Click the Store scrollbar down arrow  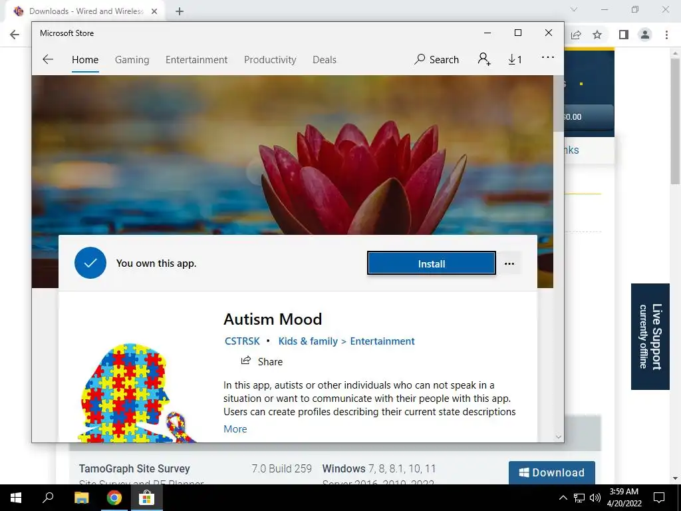coord(559,436)
